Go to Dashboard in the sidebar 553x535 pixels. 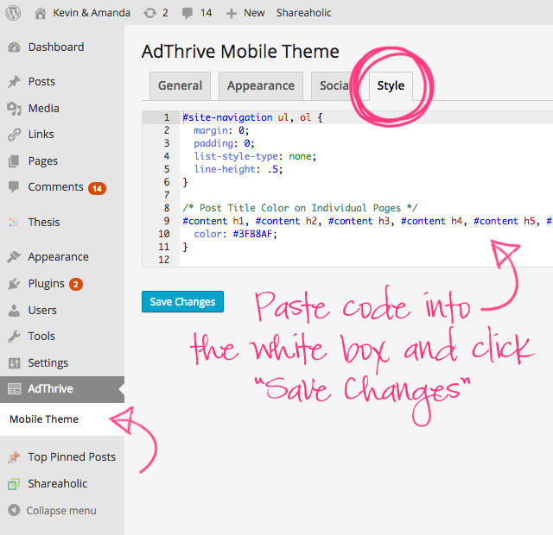(56, 47)
